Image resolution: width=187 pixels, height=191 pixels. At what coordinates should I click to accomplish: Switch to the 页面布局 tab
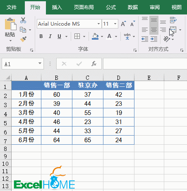[x=84, y=7]
